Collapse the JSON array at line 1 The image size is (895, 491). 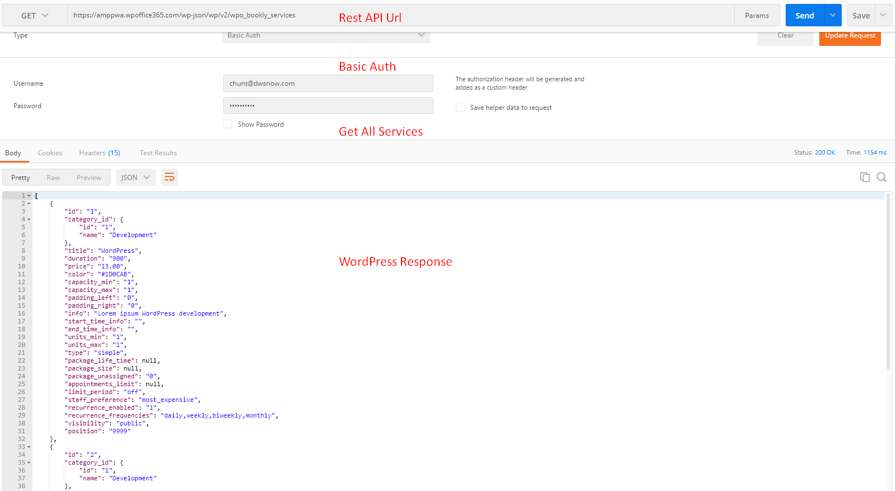[29, 196]
